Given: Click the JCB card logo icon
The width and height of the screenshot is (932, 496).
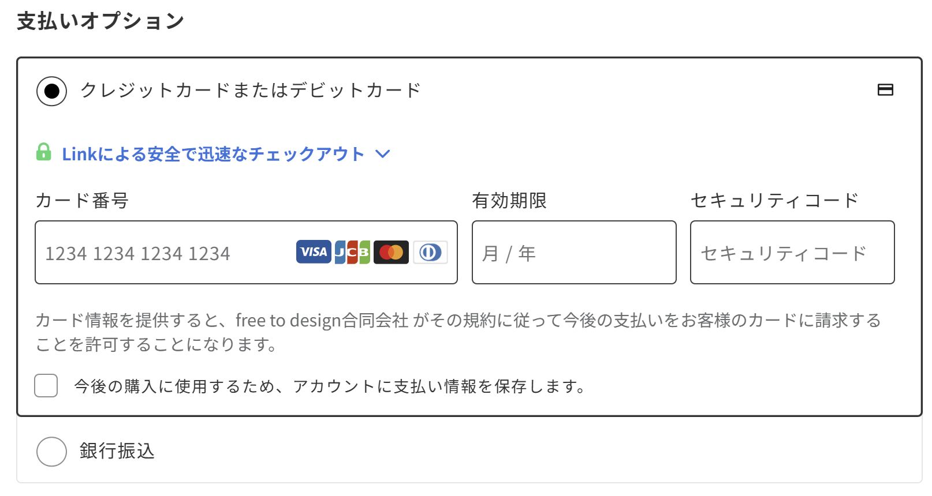Looking at the screenshot, I should coord(352,252).
